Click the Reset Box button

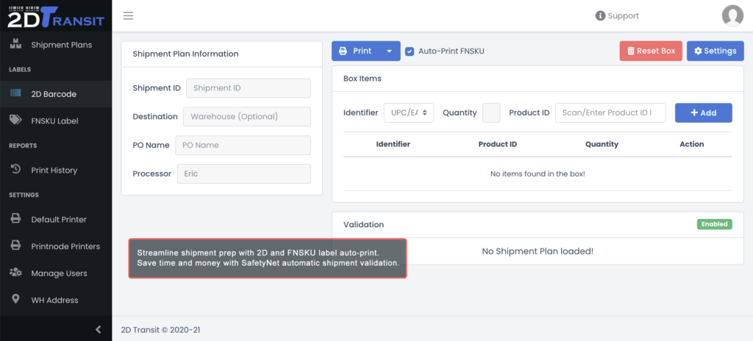coord(651,51)
